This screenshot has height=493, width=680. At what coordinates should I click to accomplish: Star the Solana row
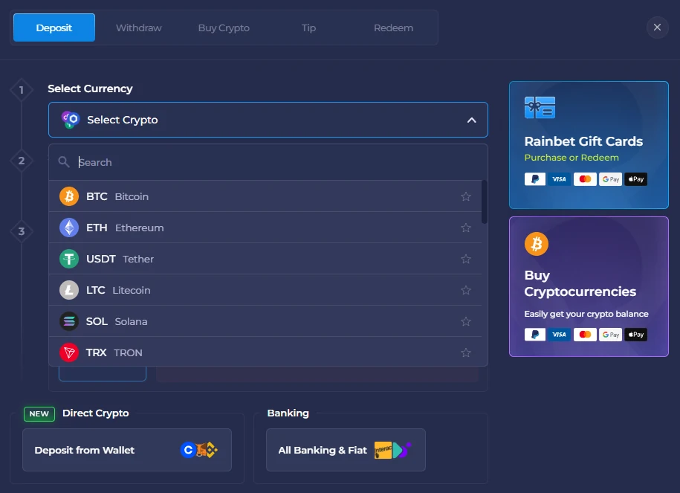466,321
